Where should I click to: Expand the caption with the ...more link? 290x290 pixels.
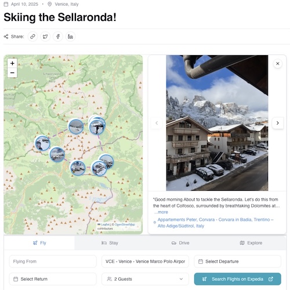(161, 212)
